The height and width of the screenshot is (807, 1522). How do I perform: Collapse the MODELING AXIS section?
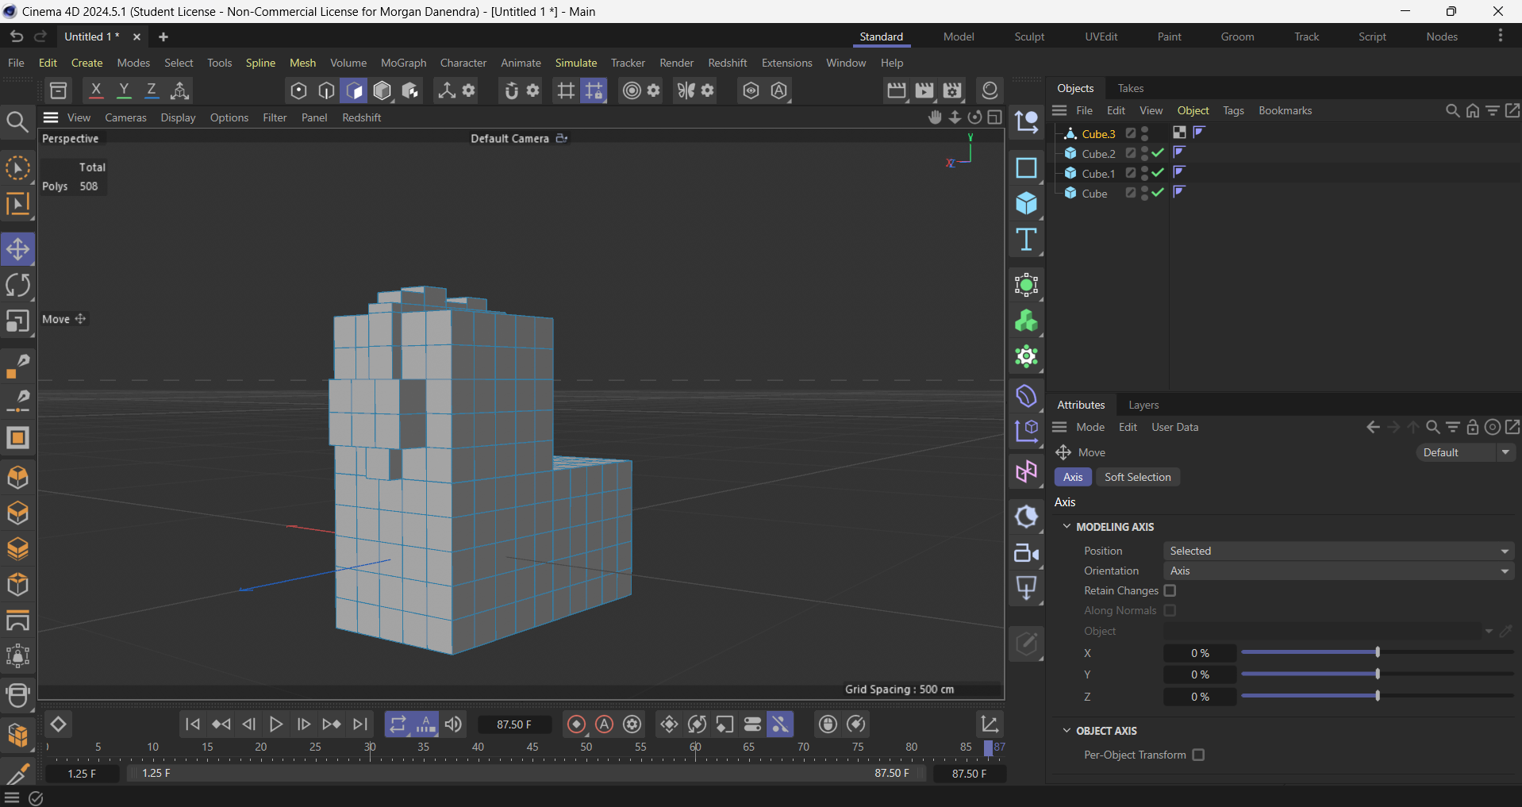coord(1067,527)
